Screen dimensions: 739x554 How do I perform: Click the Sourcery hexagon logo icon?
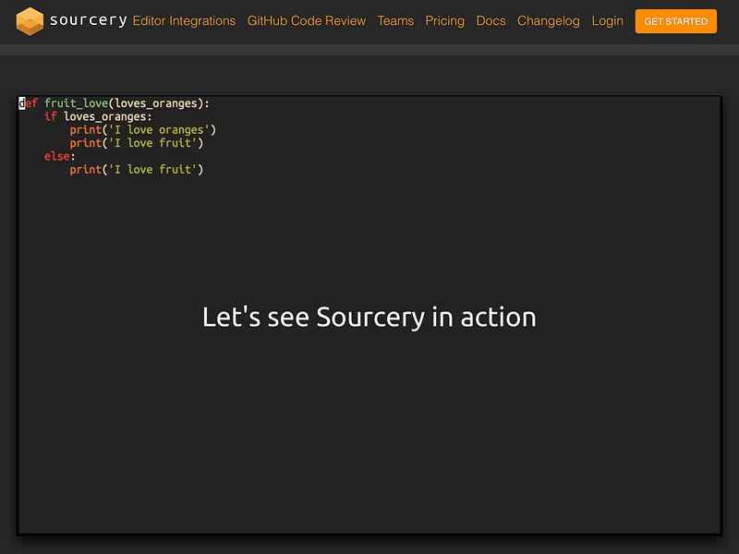tap(30, 21)
